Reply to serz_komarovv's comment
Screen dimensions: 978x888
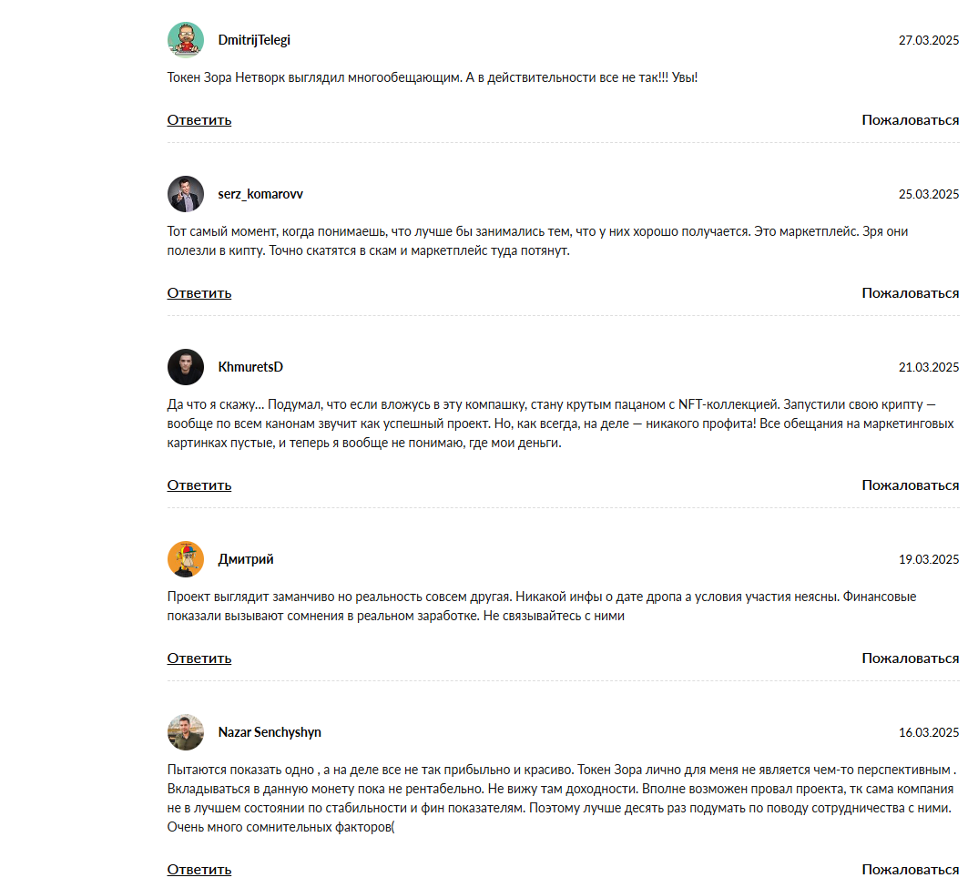point(199,293)
